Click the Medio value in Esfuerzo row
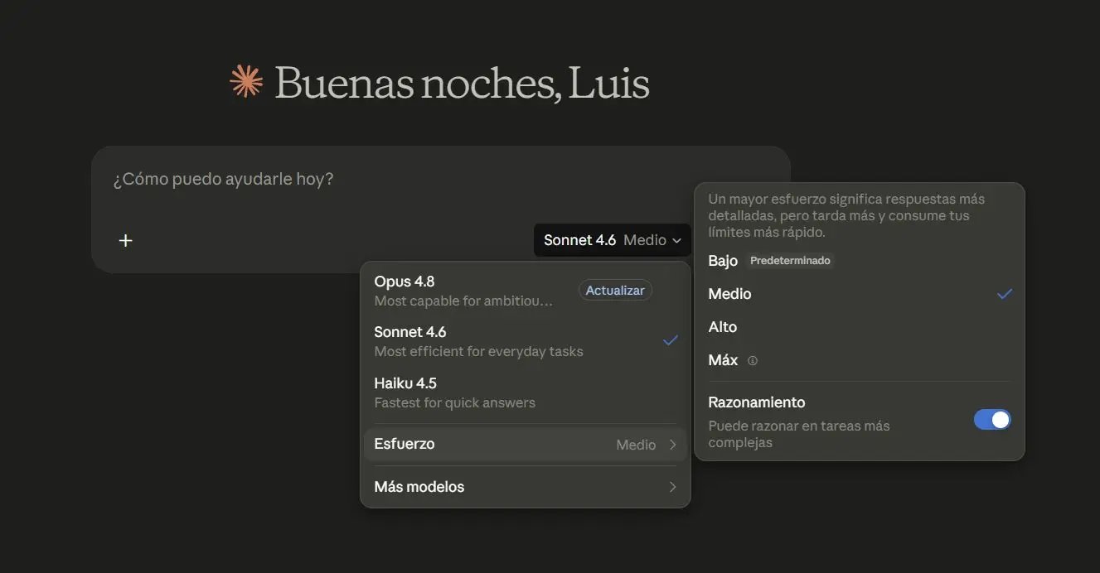Image resolution: width=1100 pixels, height=573 pixels. pyautogui.click(x=636, y=445)
